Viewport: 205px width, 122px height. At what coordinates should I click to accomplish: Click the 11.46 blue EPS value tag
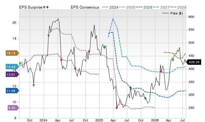coord(12,91)
